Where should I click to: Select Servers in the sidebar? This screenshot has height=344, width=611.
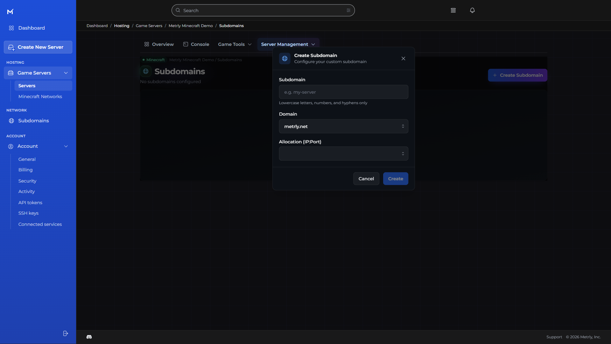tap(43, 86)
